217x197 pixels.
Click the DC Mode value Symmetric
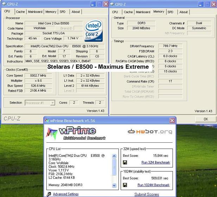[x=199, y=28]
